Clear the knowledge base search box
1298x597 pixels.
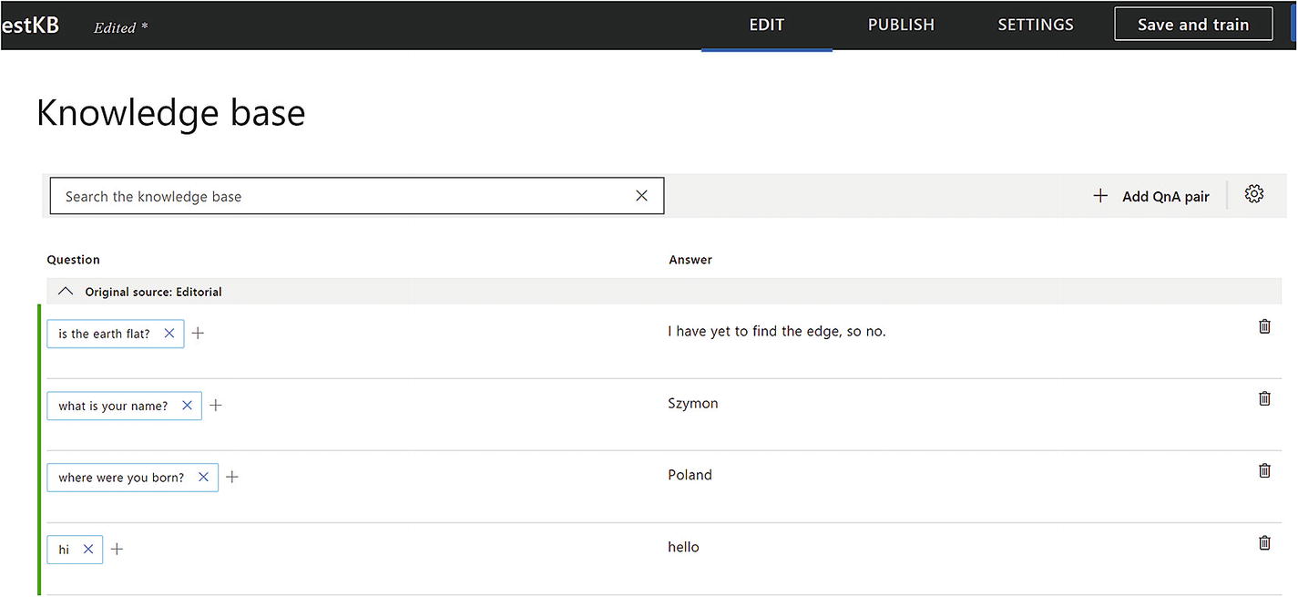[x=641, y=196]
